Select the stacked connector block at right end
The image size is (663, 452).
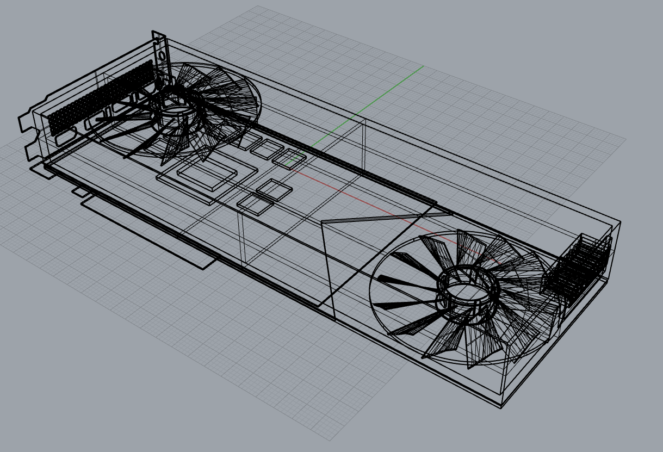577,267
